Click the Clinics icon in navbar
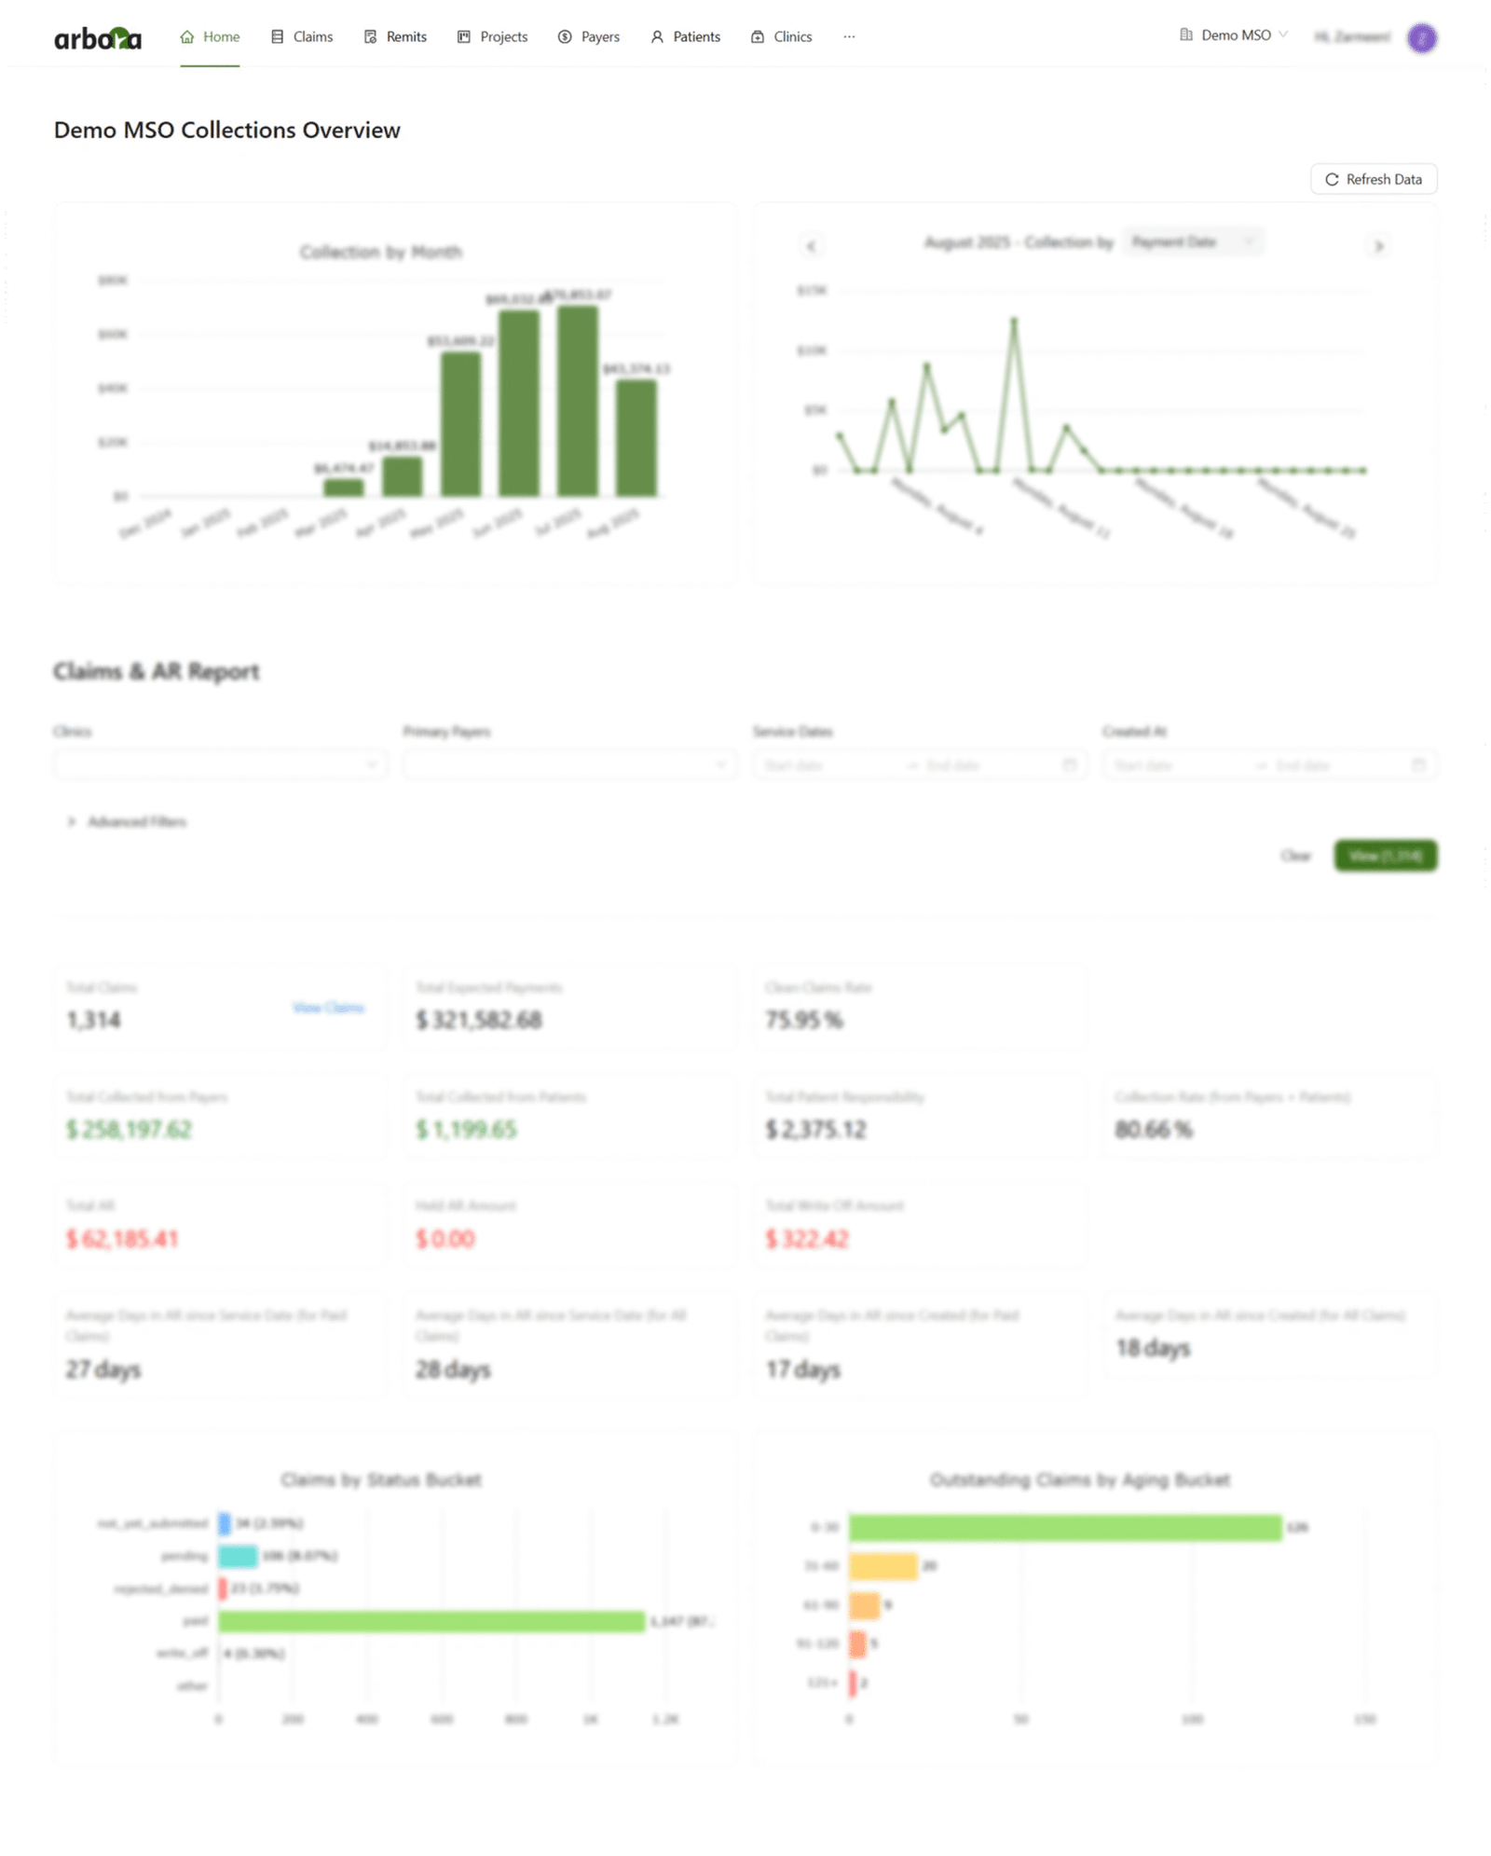The image size is (1491, 1856). [758, 37]
